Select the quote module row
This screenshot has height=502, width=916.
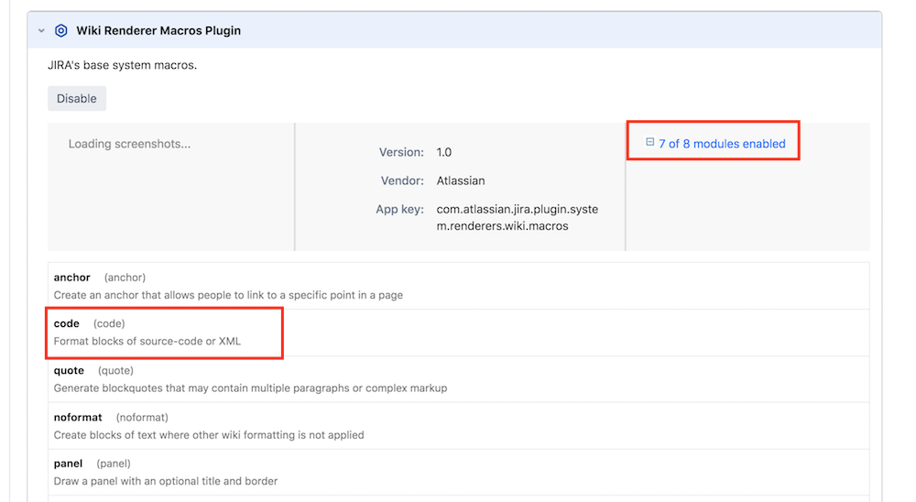(459, 379)
